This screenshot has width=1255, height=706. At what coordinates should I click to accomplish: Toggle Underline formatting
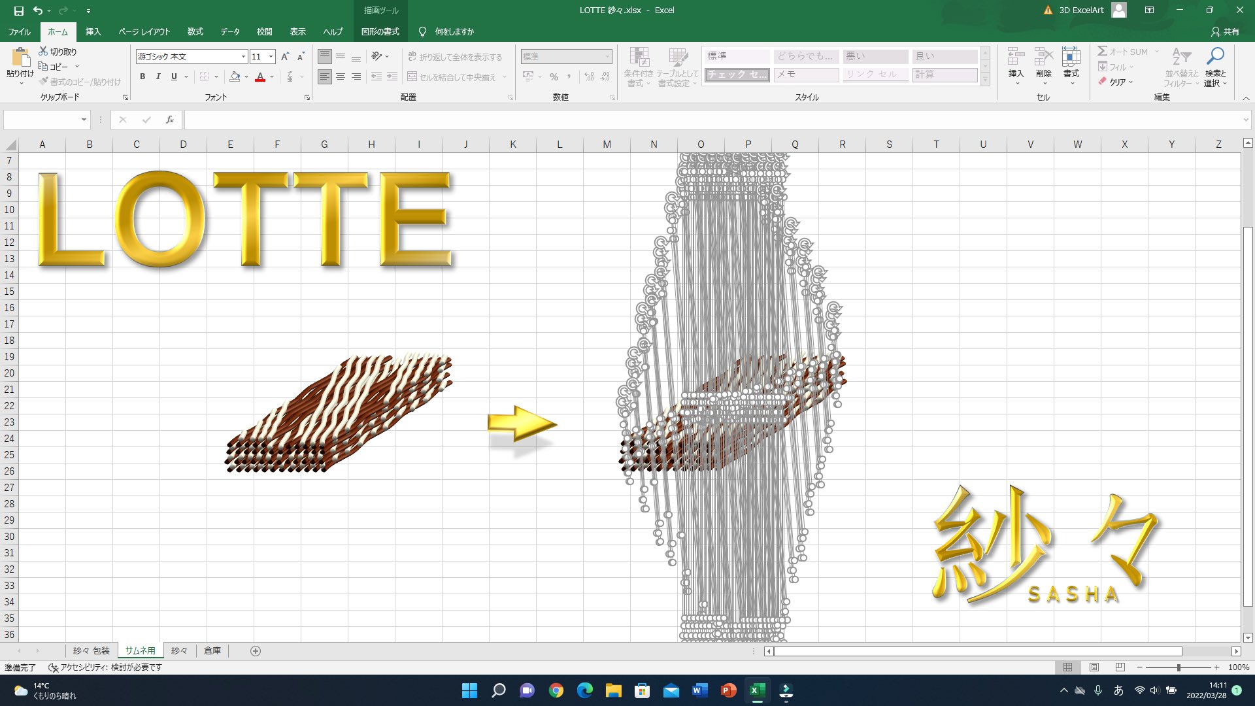pos(174,76)
